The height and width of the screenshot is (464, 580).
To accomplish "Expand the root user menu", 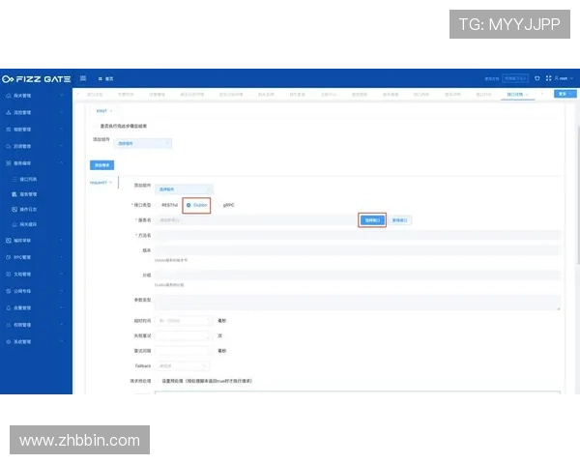I will pos(564,78).
